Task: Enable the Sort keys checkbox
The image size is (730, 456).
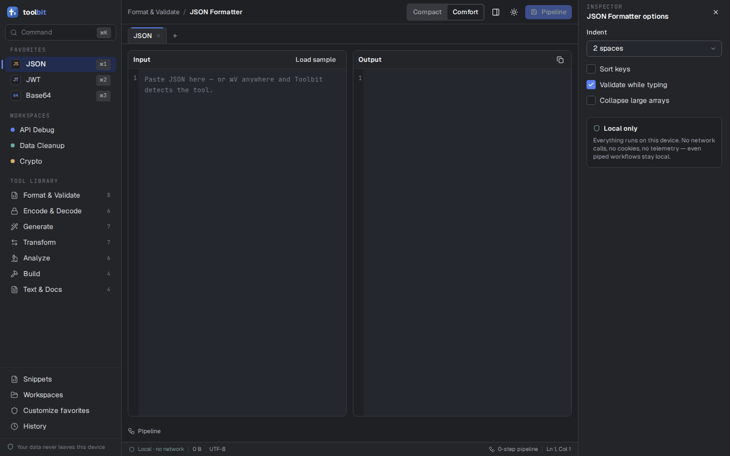Action: coord(591,69)
